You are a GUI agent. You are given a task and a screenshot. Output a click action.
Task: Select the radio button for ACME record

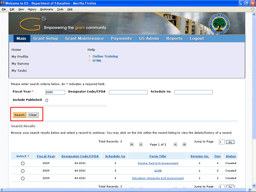(22, 171)
